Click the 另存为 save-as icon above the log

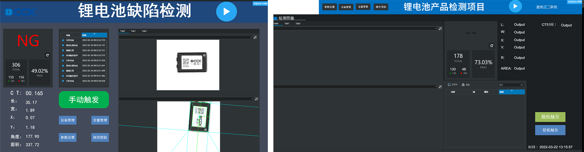[x=449, y=85]
